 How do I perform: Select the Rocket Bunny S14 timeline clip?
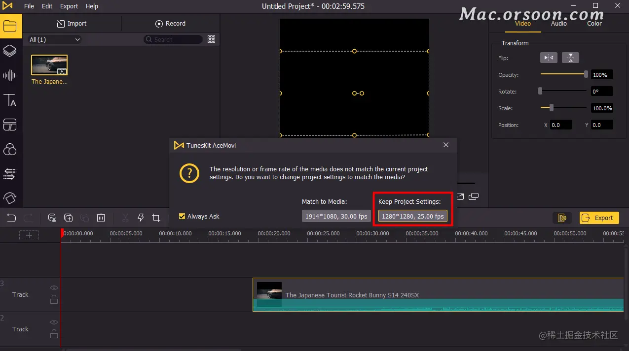[438, 294]
